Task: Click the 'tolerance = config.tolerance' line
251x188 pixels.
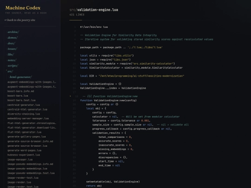Action: (121, 121)
